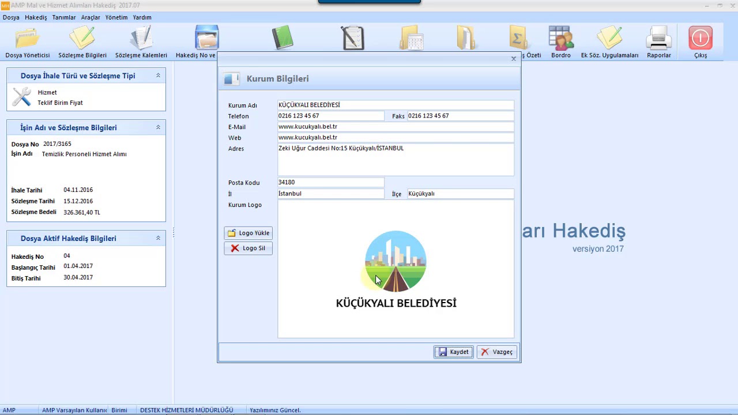Click Sözleşme Bedeli value 326.361,40 TL

coord(82,212)
